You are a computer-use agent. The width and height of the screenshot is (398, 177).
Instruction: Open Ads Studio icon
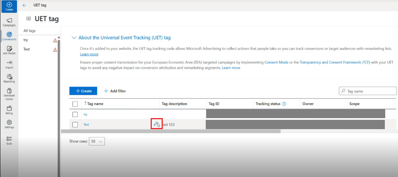click(x=9, y=48)
